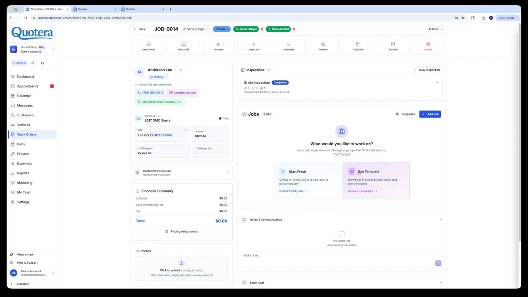Expand the Customer's Concern section
Viewport: 528px width, 297px height.
tap(181, 172)
